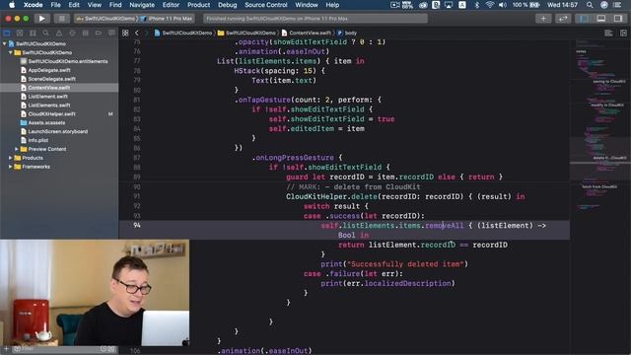Viewport: 631px width, 355px height.
Task: Open the Help menu
Action: [x=332, y=5]
